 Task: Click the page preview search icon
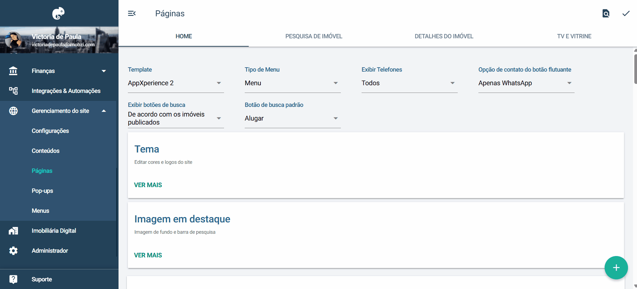tap(606, 13)
